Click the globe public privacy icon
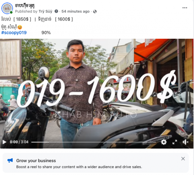Image resolution: width=194 pixels, height=175 pixels. click(x=95, y=12)
